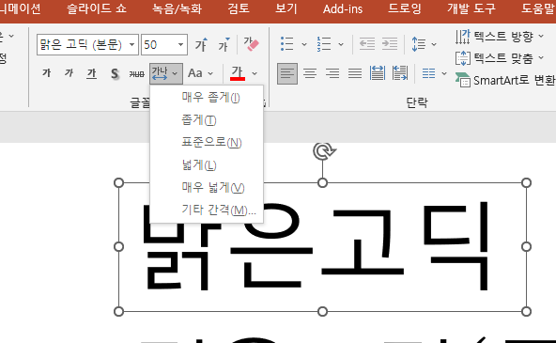Viewport: 556px width, 343px height.
Task: Click the justify low icon beside distribute
Action: pyautogui.click(x=400, y=73)
